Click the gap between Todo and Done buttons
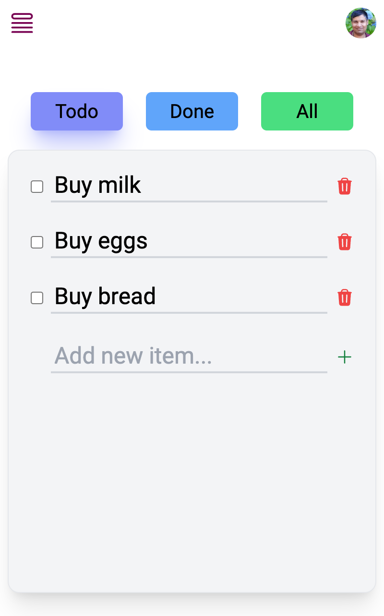The width and height of the screenshot is (384, 616). [134, 111]
